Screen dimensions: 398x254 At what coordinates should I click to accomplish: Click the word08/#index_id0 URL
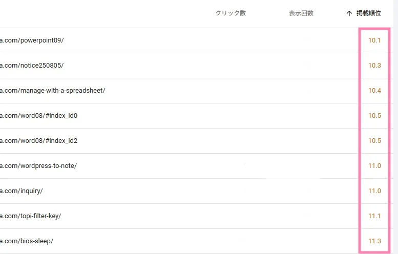click(38, 116)
